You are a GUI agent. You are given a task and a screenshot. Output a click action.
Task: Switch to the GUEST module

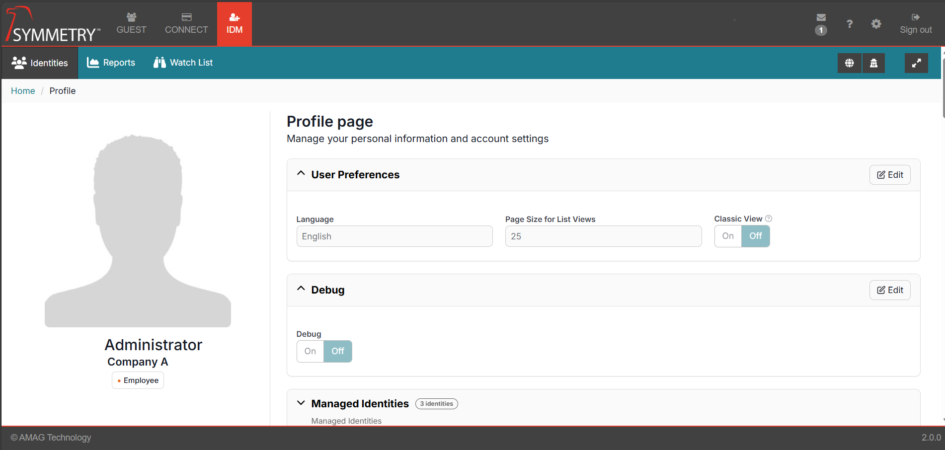click(x=131, y=24)
